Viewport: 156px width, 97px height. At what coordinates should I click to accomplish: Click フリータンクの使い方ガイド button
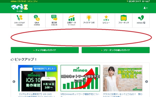pos(116,50)
